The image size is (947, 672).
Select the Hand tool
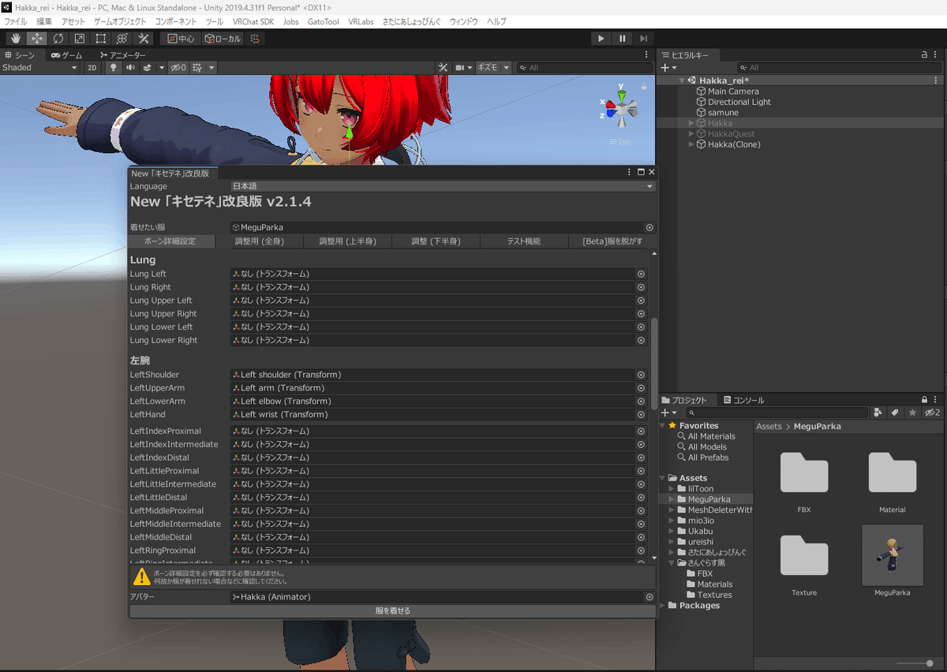(x=16, y=39)
